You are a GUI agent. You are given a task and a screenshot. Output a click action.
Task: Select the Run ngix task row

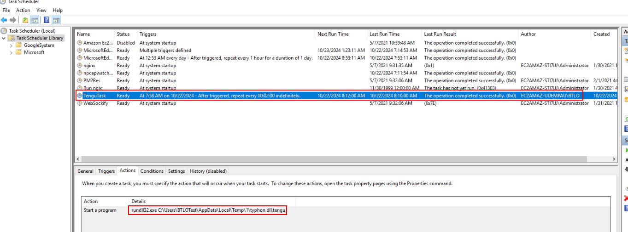click(x=346, y=88)
